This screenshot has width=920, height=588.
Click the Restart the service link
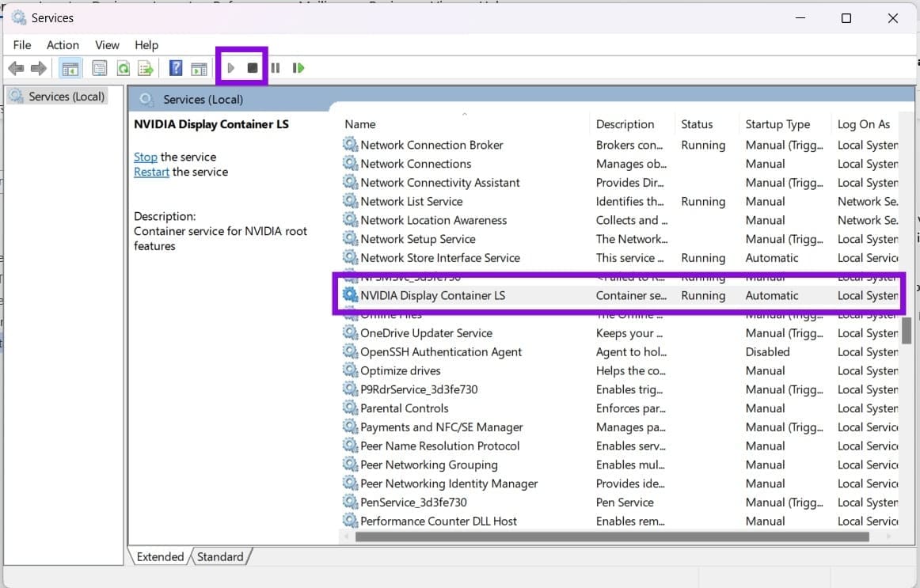point(151,172)
